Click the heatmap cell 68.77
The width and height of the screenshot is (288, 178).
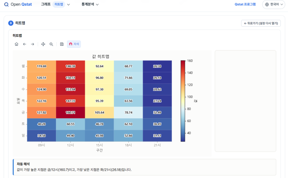[x=128, y=66]
